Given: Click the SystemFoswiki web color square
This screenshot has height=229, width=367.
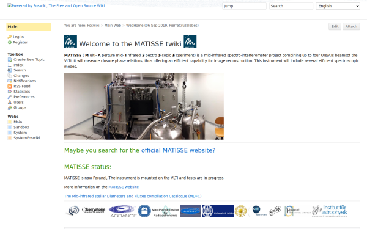Looking at the screenshot, I should pos(10,138).
